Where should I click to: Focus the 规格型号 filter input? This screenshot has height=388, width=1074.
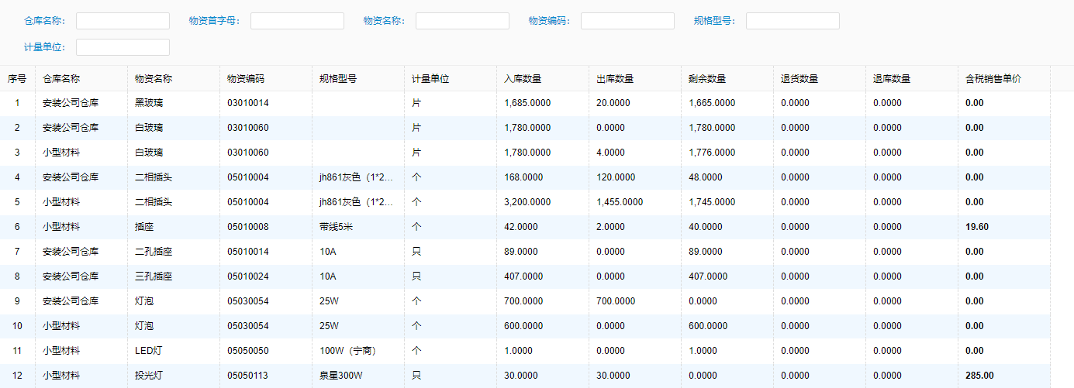pyautogui.click(x=793, y=21)
